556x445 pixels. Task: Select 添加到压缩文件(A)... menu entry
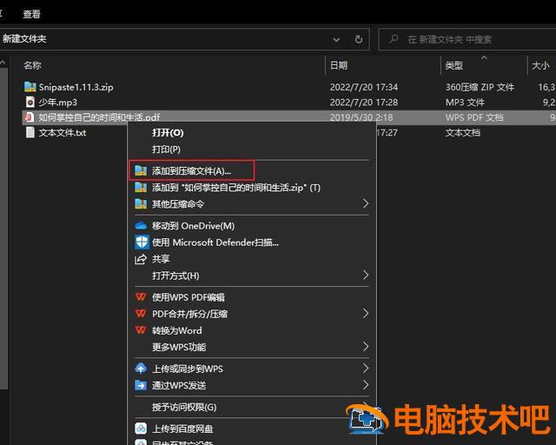coord(252,170)
